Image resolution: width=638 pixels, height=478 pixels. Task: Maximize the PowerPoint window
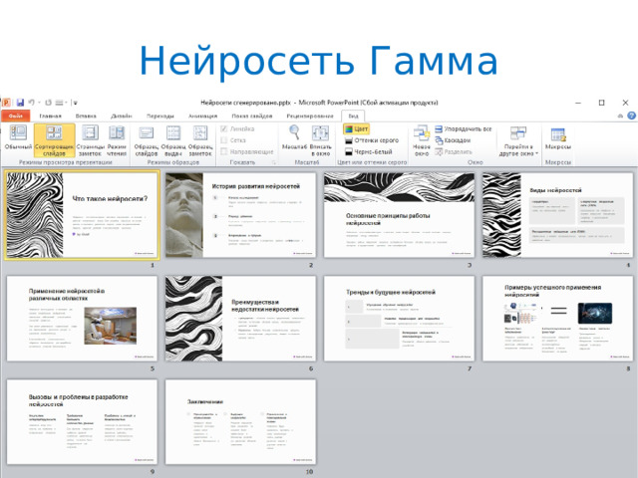tap(602, 103)
